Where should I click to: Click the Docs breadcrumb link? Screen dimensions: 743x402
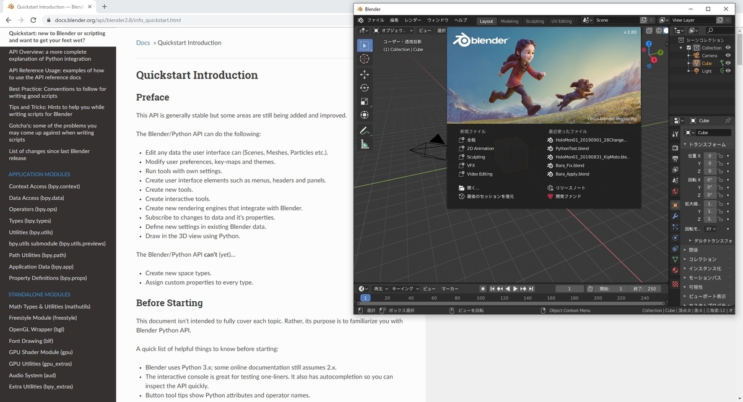click(x=143, y=43)
